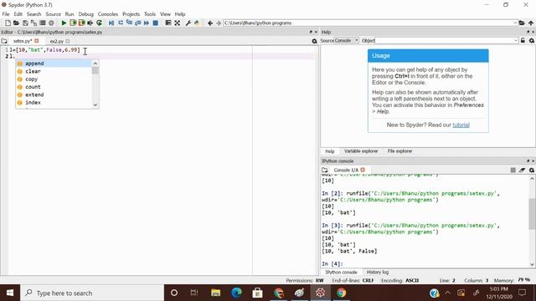Switch to the ex2.py editor tab

pyautogui.click(x=57, y=41)
